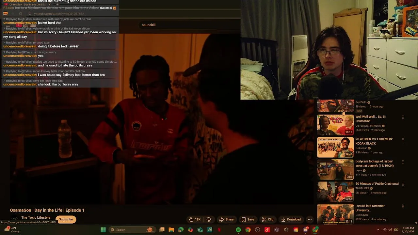Open the Windows Start menu
Image resolution: width=418 pixels, height=235 pixels.
(103, 230)
